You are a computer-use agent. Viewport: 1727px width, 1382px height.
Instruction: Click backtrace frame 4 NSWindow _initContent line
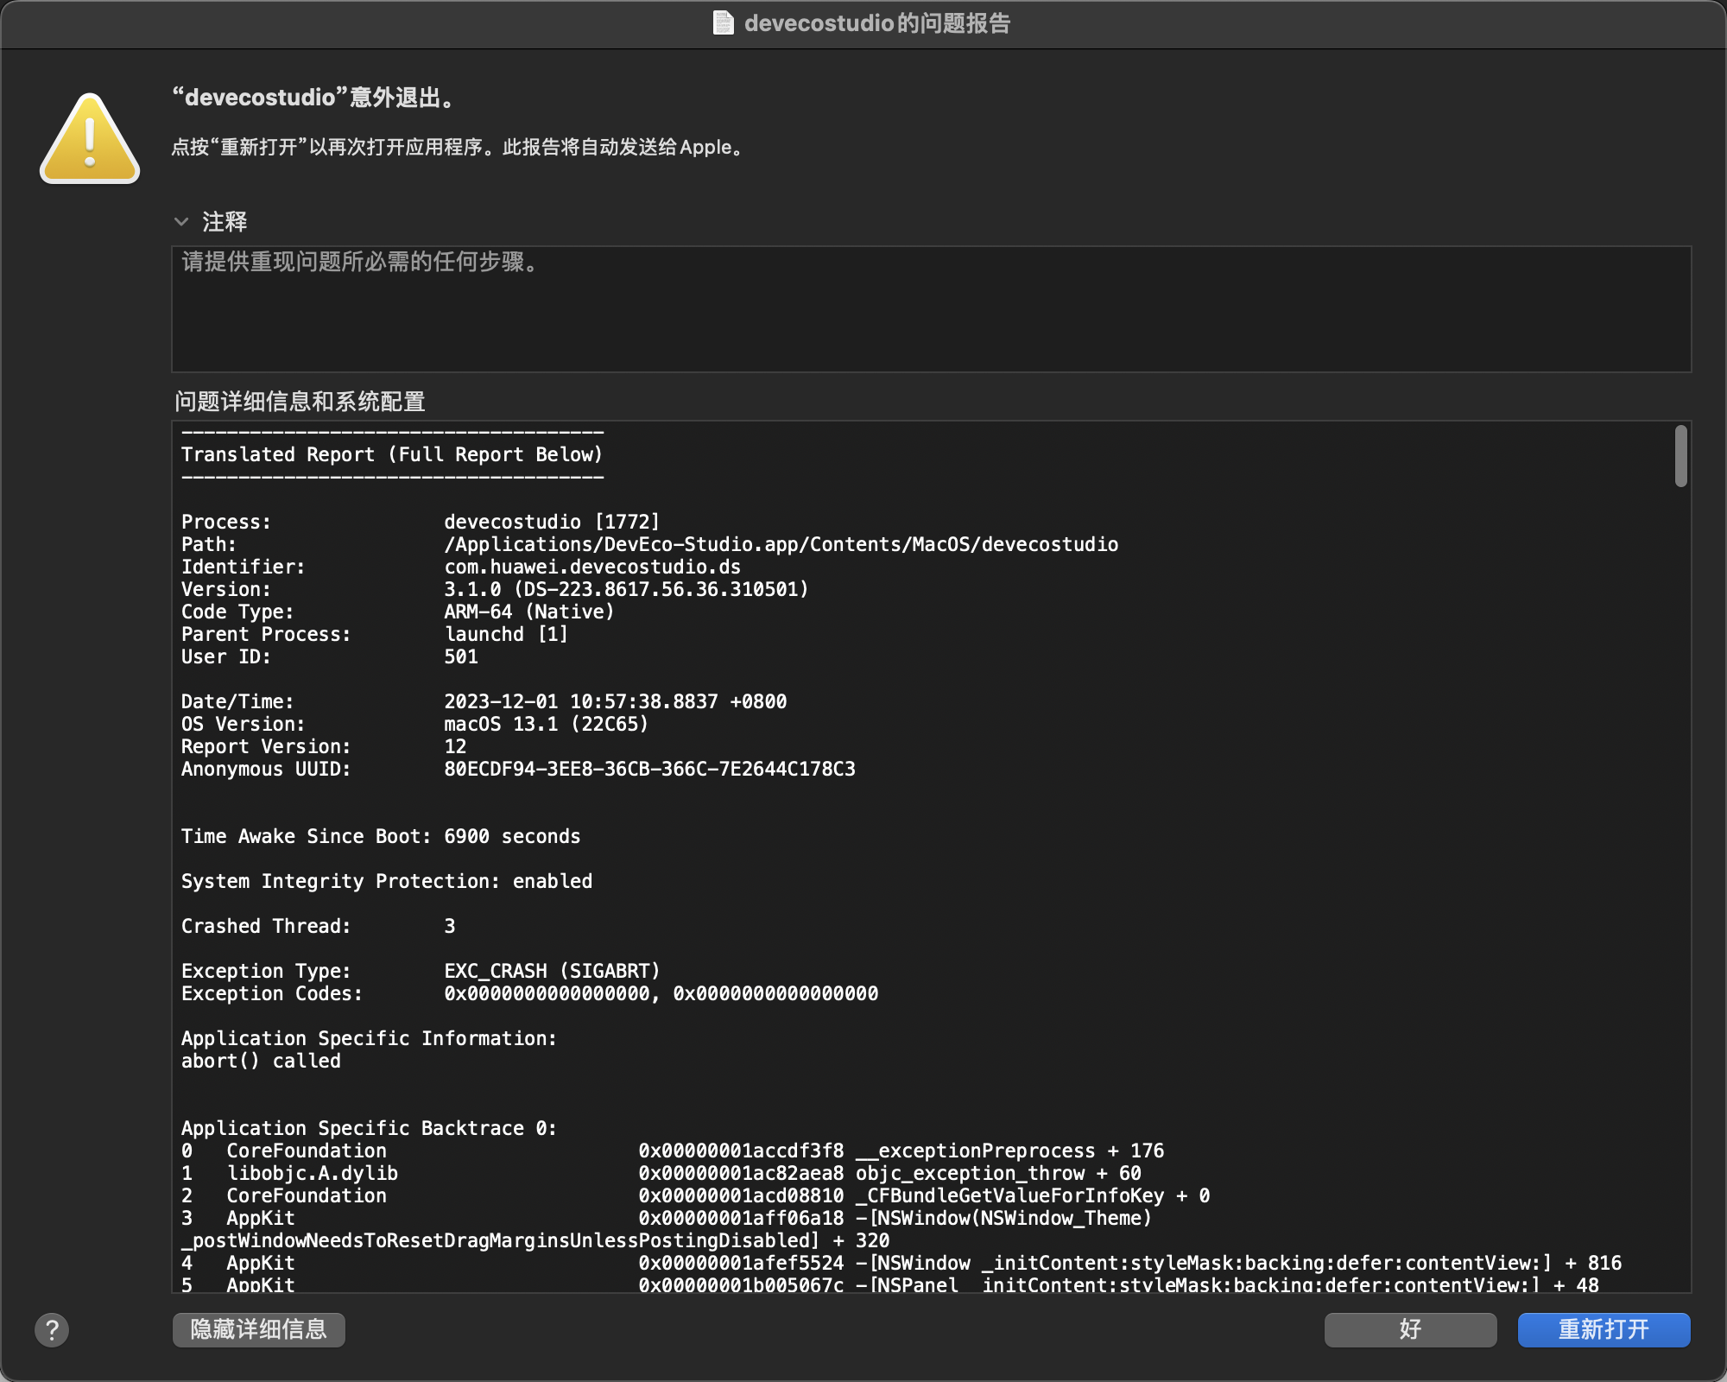(901, 1263)
